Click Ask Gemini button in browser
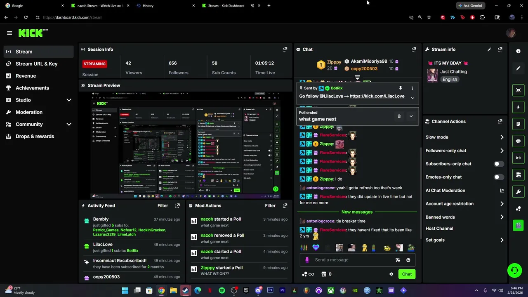The width and height of the screenshot is (528, 297). point(470,6)
